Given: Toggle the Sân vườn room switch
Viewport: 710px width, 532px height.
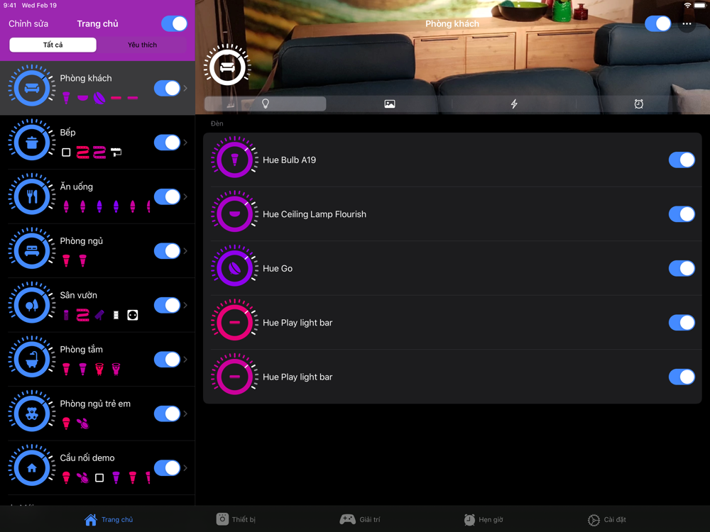Looking at the screenshot, I should 167,305.
